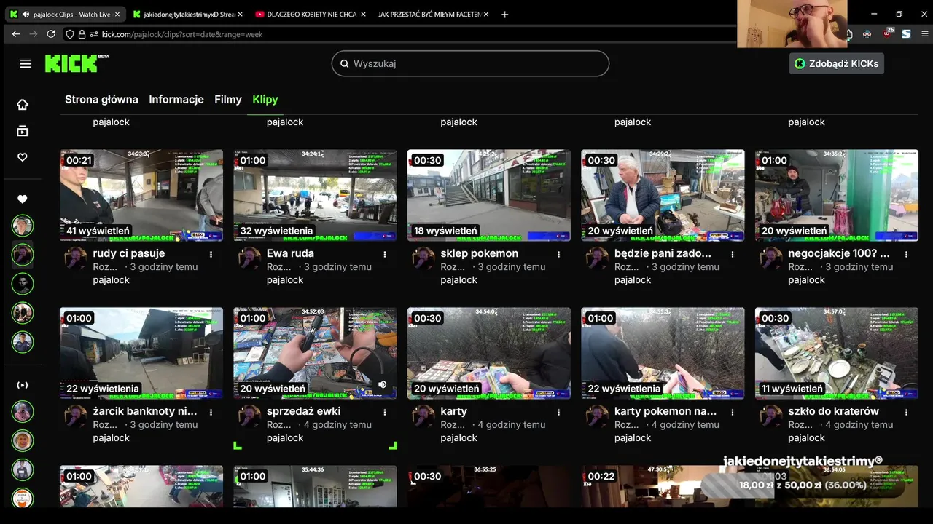Switch to Filmy tab
The image size is (933, 524).
coord(228,100)
